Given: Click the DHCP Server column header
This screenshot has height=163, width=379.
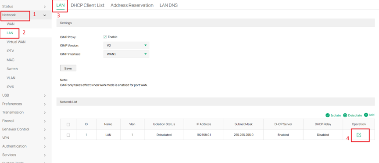Looking at the screenshot, I should click(x=283, y=124).
